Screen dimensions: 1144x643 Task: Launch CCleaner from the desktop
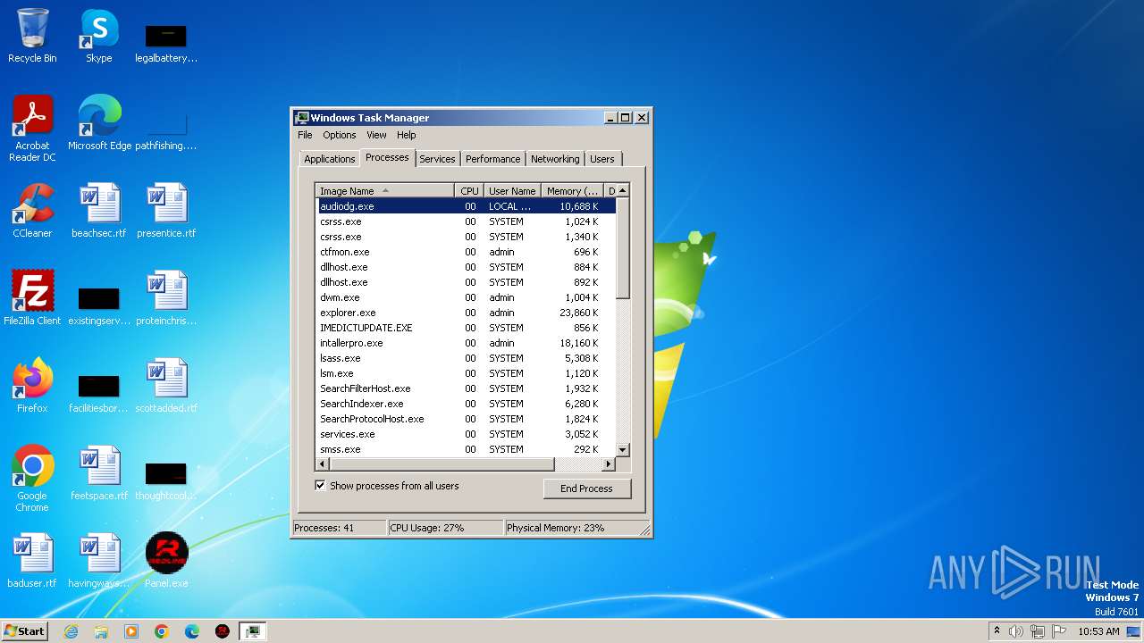[32, 211]
